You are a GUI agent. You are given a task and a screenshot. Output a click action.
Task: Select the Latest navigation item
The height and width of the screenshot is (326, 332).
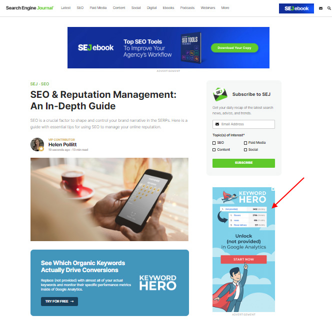[x=65, y=8]
